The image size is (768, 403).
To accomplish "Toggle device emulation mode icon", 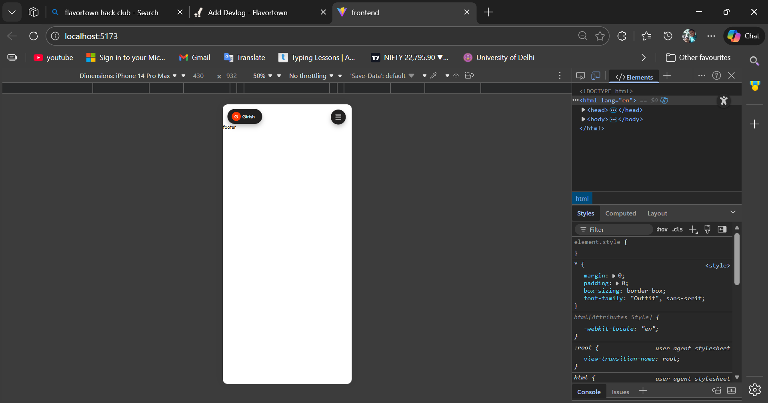I will coord(596,76).
